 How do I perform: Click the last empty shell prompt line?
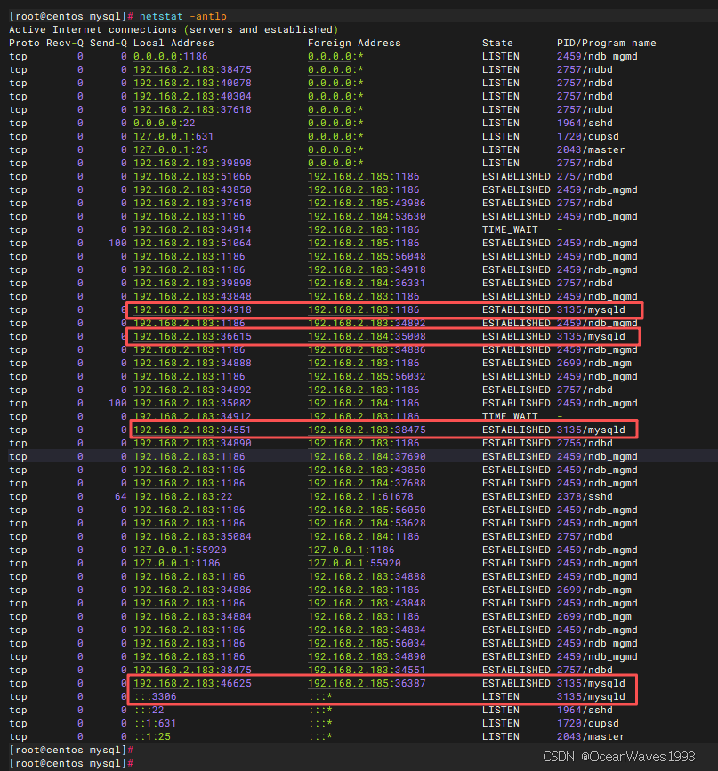[x=71, y=763]
